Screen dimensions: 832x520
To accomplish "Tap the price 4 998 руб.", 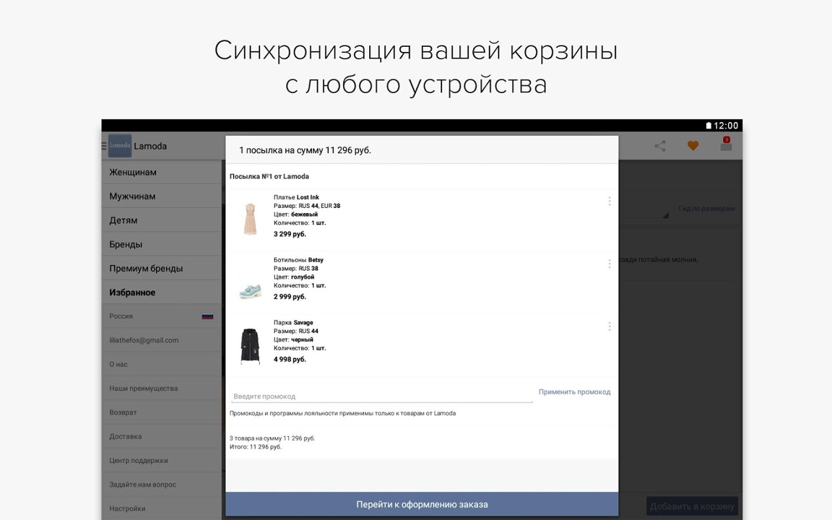I will point(290,359).
